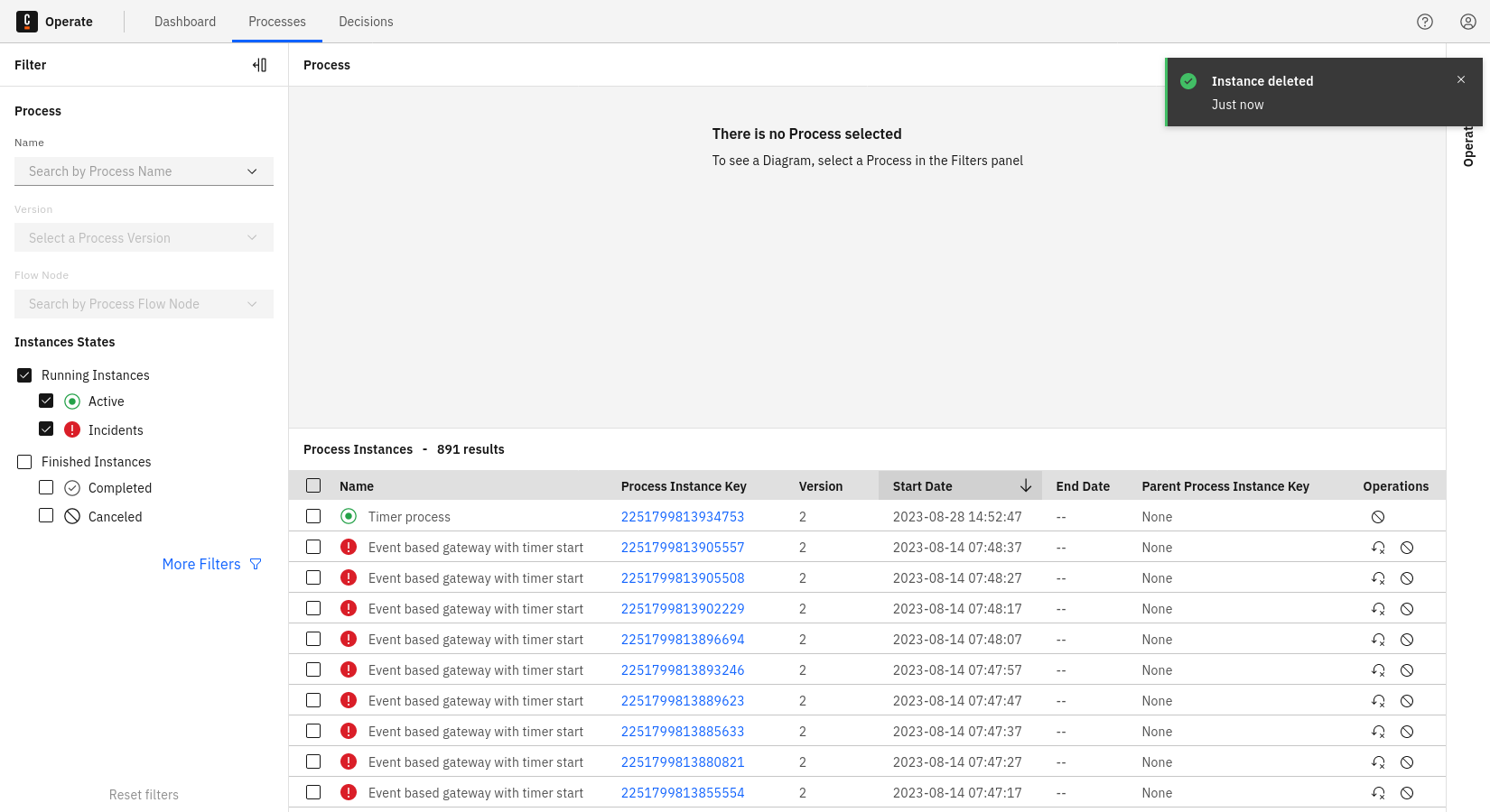The height and width of the screenshot is (812, 1490).
Task: Retry the incident for instance 2251799813905557
Action: [1378, 547]
